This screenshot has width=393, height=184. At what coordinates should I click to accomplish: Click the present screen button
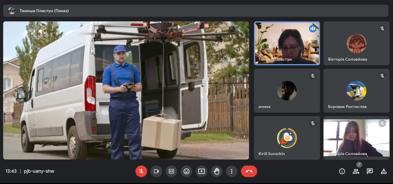pos(201,171)
